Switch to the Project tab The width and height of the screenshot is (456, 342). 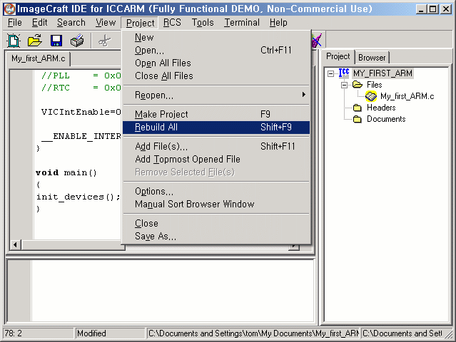pyautogui.click(x=338, y=56)
